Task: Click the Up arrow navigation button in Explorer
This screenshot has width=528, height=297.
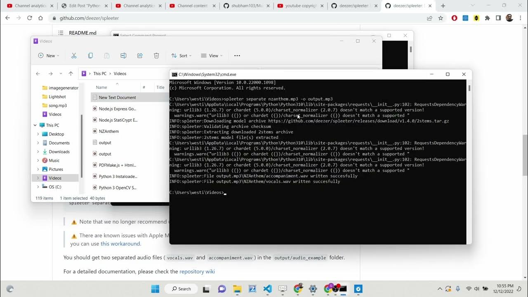Action: point(71,74)
